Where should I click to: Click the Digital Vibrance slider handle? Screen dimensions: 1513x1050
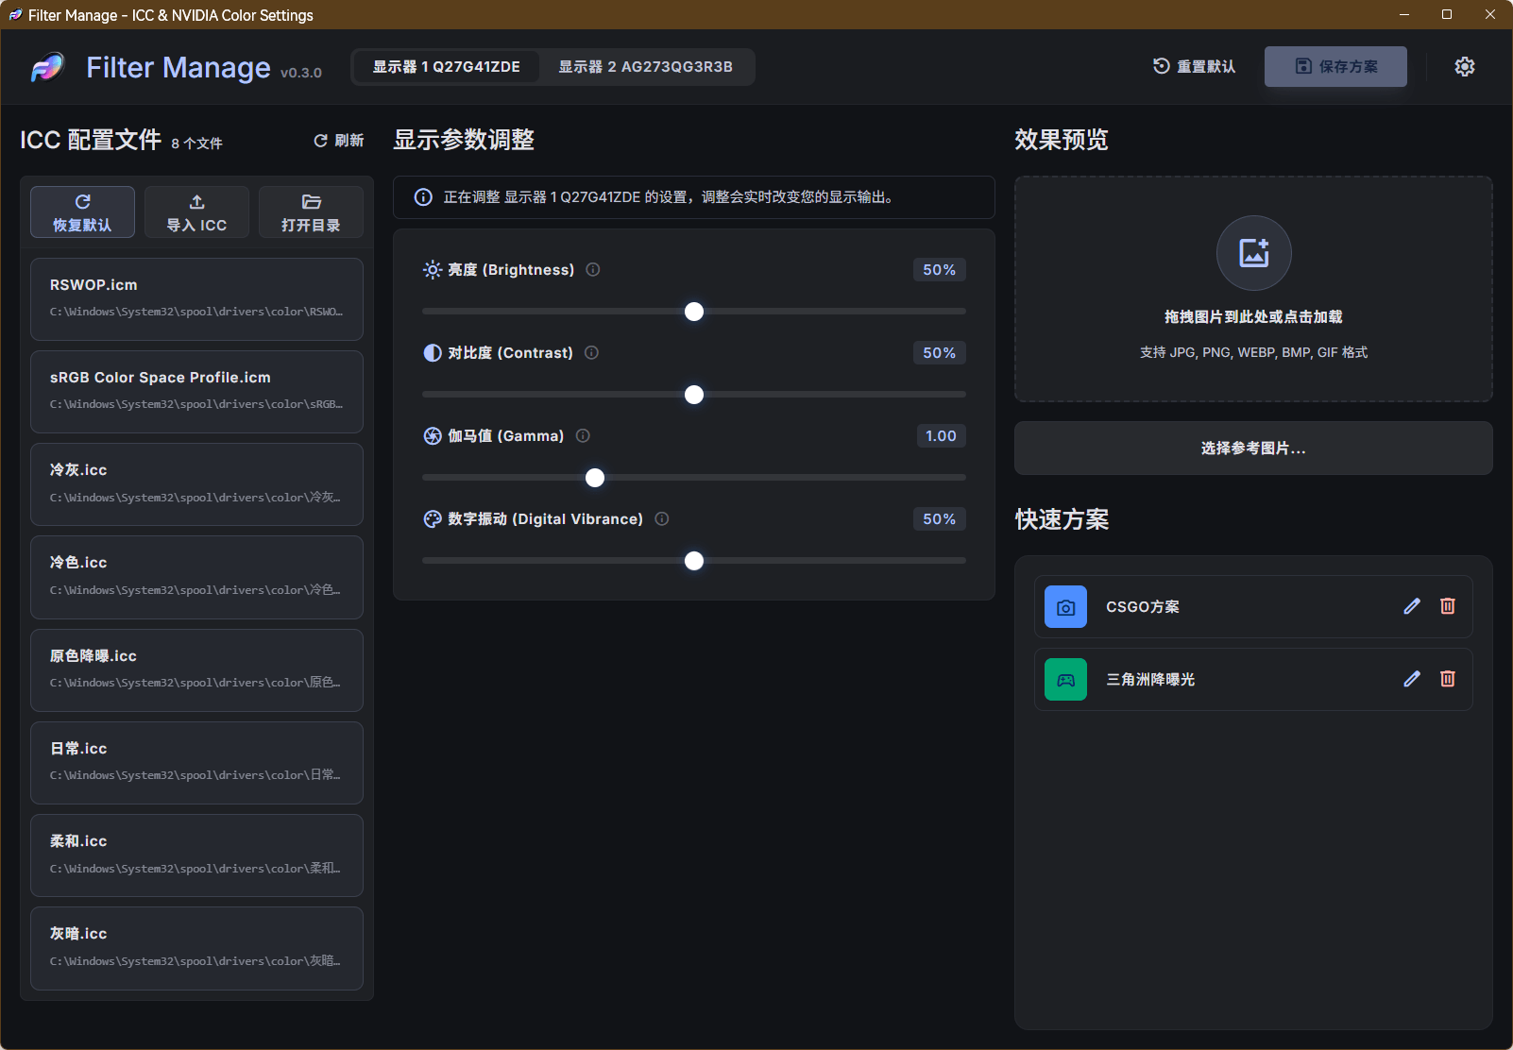tap(694, 561)
